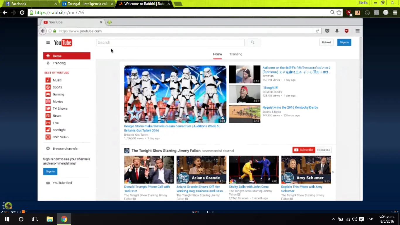Open YouTube Red from the sidebar
Viewport: 400px width, 225px height.
tap(62, 183)
